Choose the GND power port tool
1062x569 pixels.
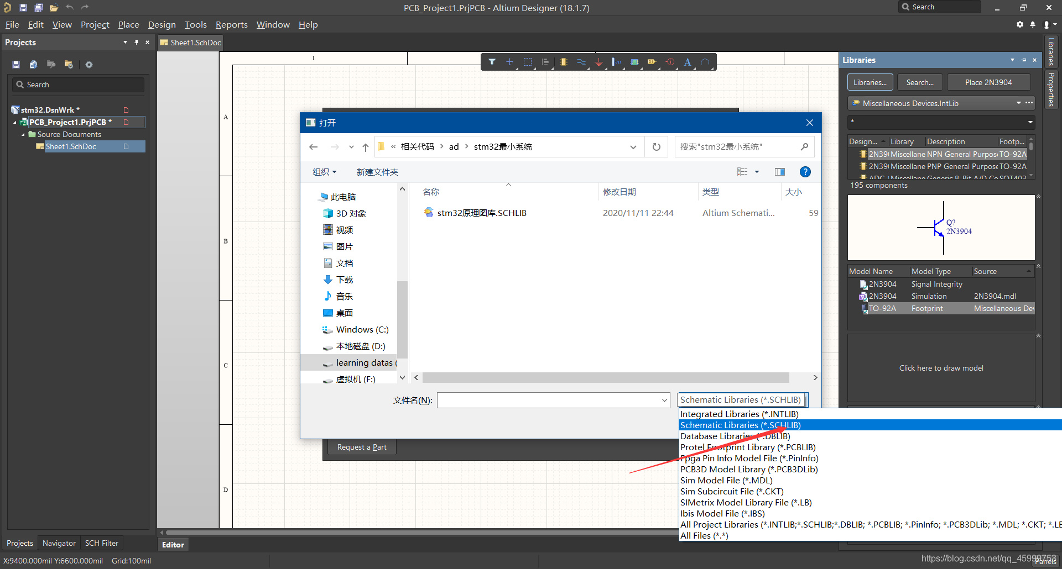(598, 62)
